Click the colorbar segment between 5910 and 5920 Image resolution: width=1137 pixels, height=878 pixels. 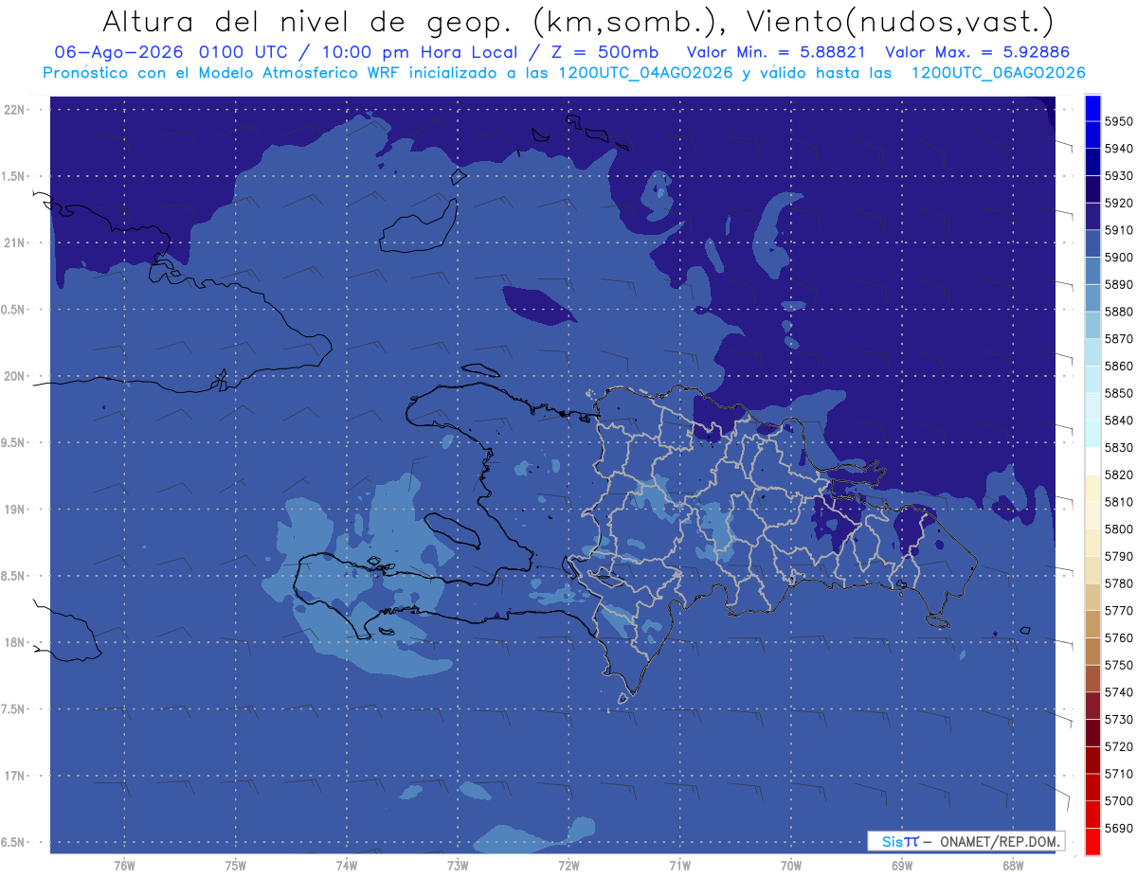(x=1092, y=216)
